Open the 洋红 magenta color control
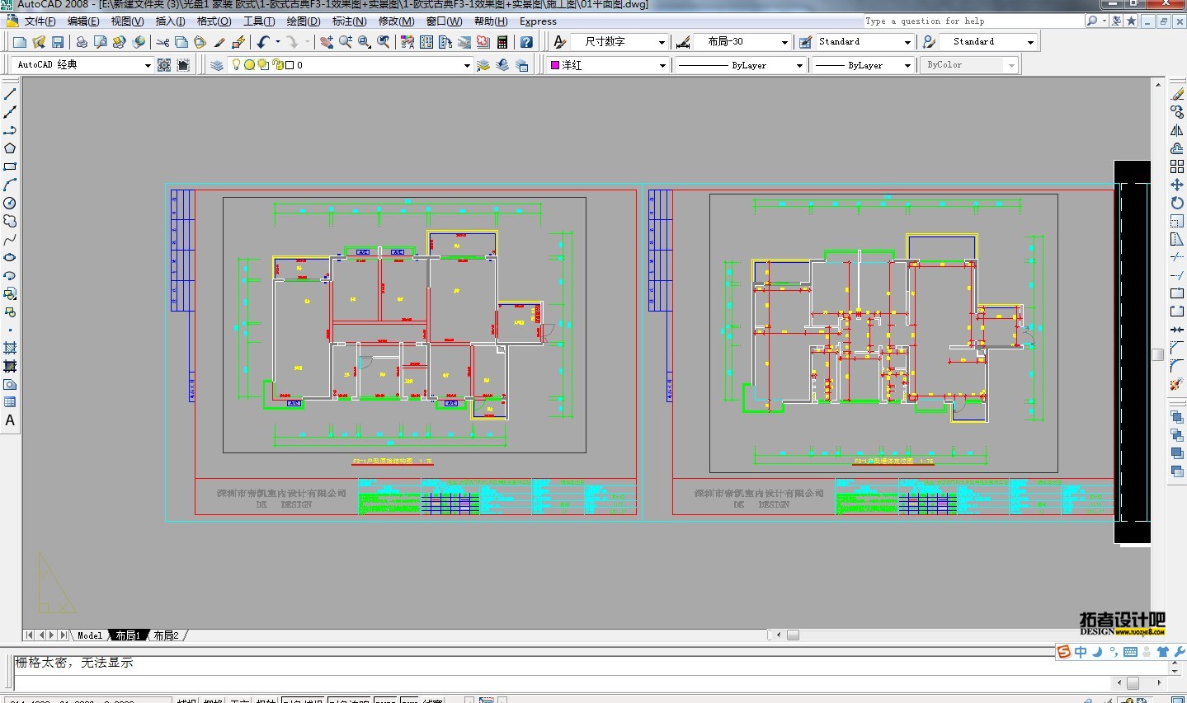This screenshot has width=1187, height=703. (x=608, y=65)
